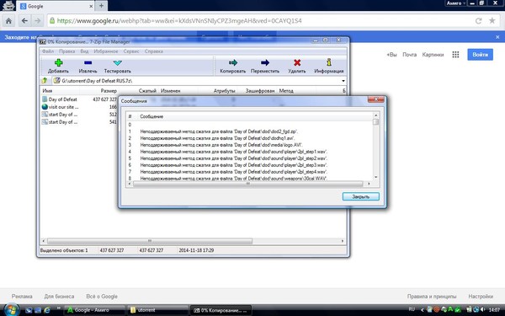Image resolution: width=505 pixels, height=316 pixels.
Task: Switch to utorrent folder taskbar button
Action: tap(157, 310)
